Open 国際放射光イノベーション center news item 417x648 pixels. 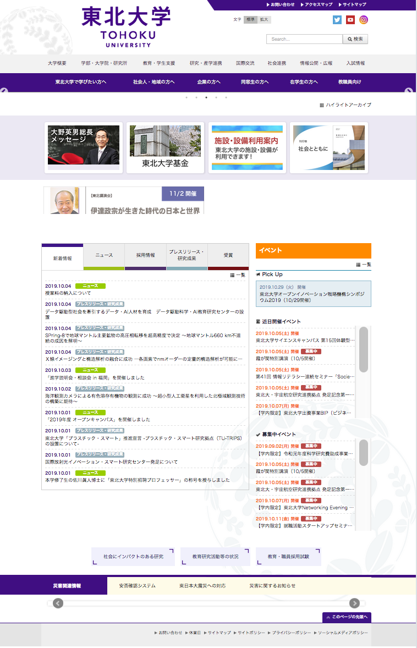pyautogui.click(x=112, y=462)
